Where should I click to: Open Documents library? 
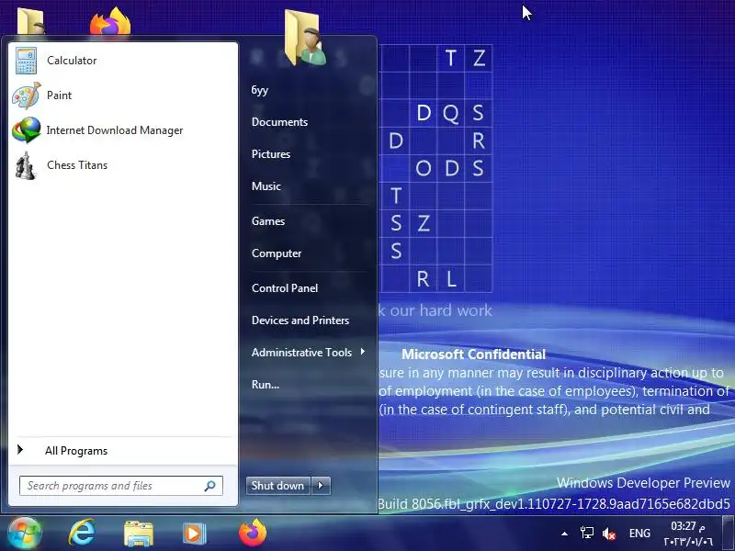click(280, 122)
